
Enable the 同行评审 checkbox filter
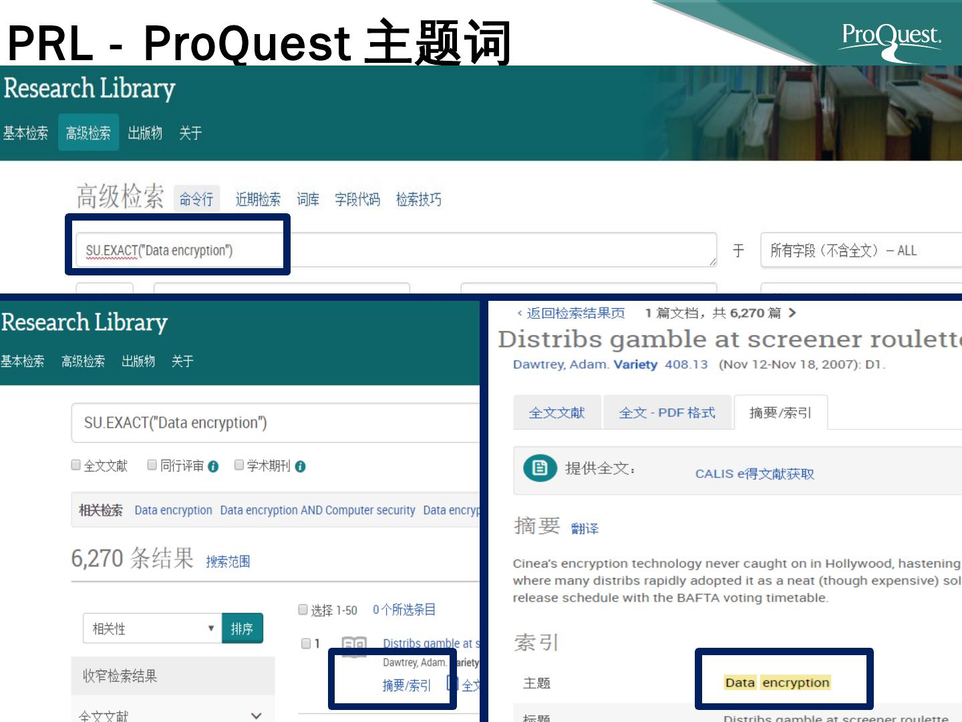[x=152, y=465]
